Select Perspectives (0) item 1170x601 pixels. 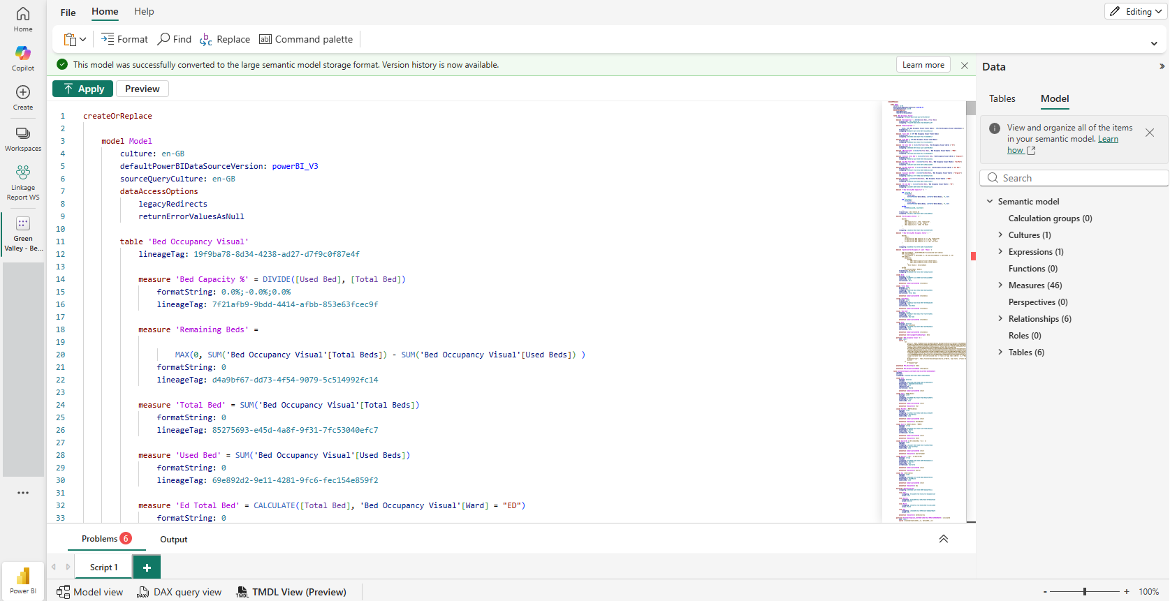[x=1038, y=302]
